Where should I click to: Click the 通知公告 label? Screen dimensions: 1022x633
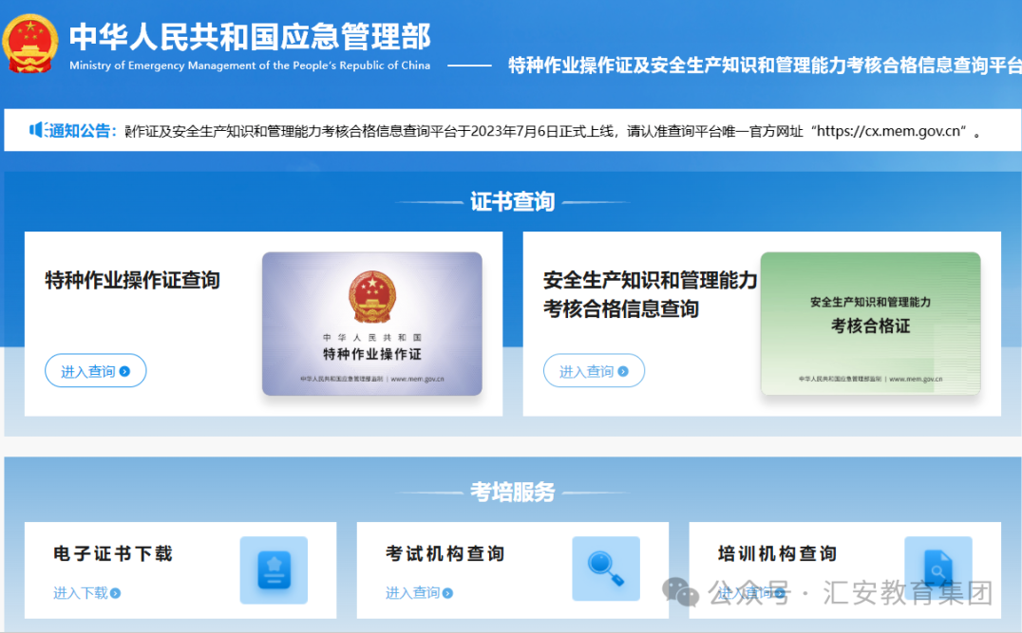click(83, 131)
